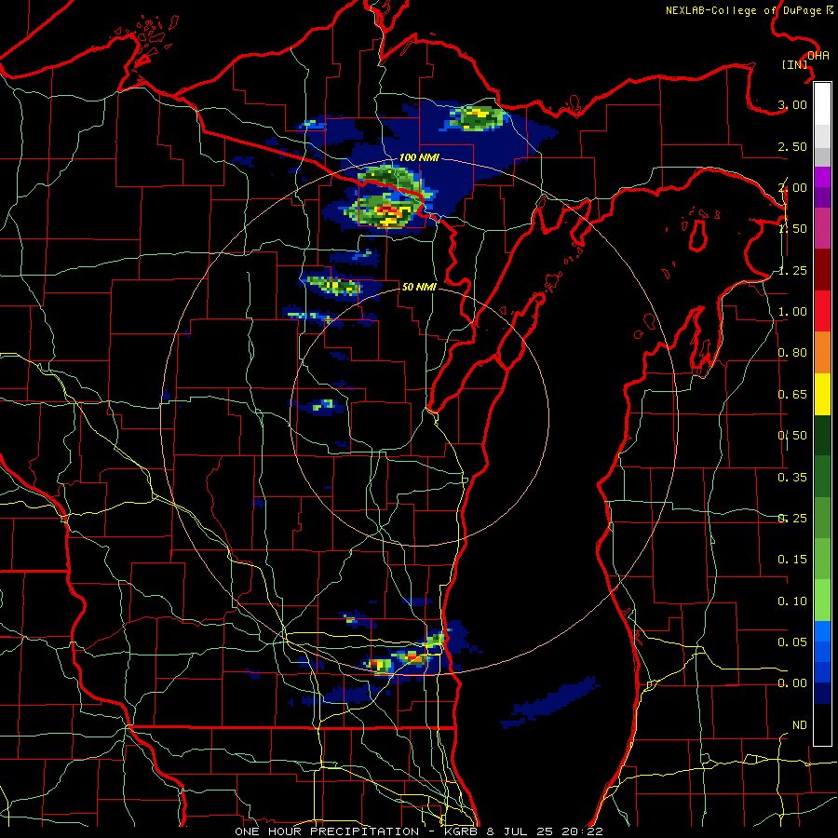Click the 1.25 legend value

[792, 270]
